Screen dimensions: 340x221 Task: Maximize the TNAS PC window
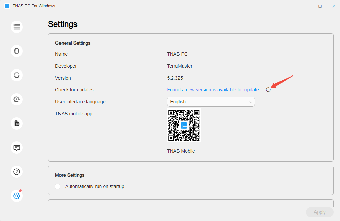pyautogui.click(x=320, y=6)
